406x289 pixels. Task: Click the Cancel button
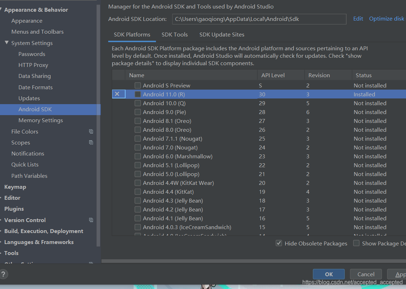[366, 274]
